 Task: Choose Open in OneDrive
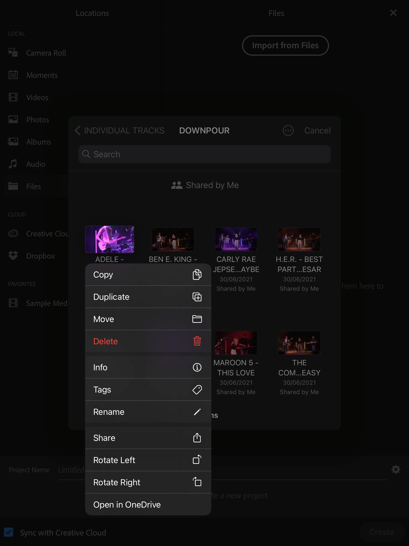coord(148,505)
